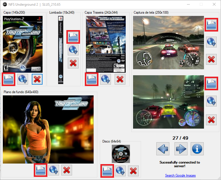Viewport: 221px width, 180px height.
Task: Remove the Disco disc image
Action: click(134, 171)
